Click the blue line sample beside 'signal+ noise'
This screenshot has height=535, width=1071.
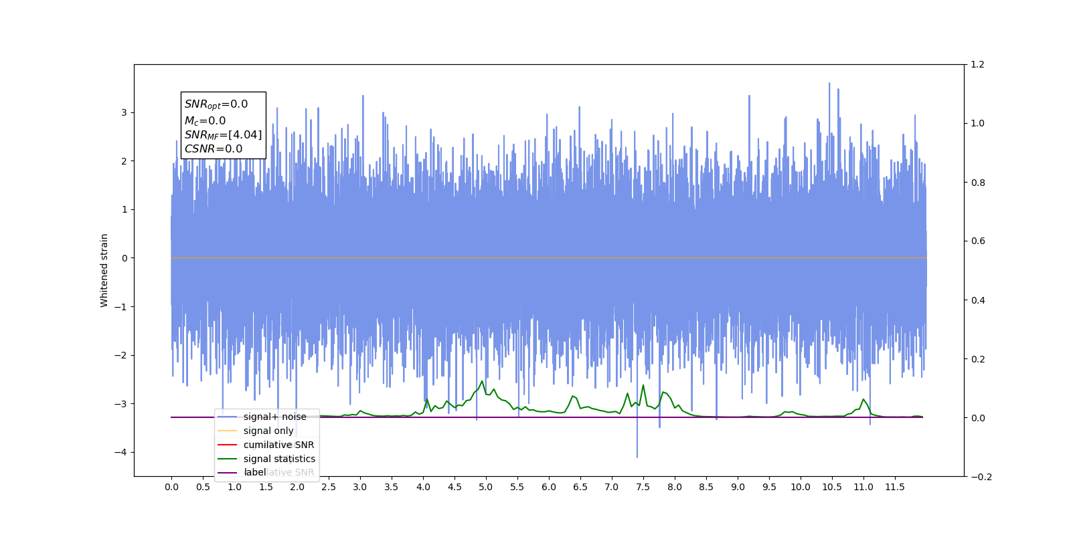[228, 417]
